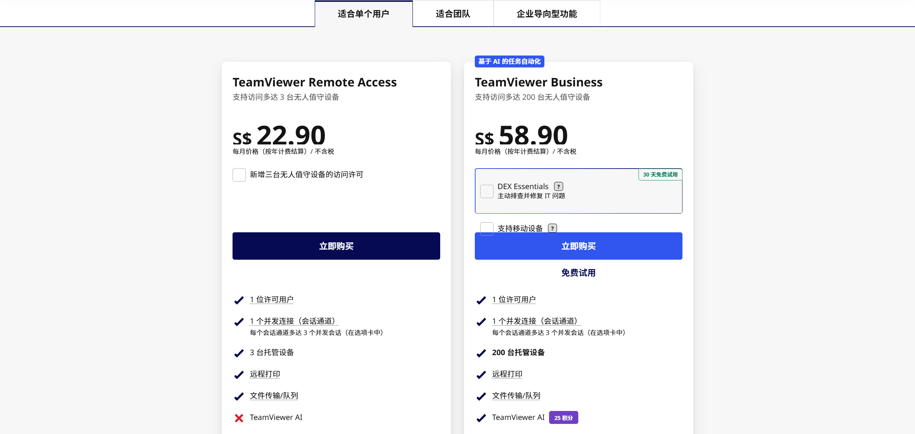
Task: Select the 适合单个用户 tab
Action: click(x=363, y=14)
